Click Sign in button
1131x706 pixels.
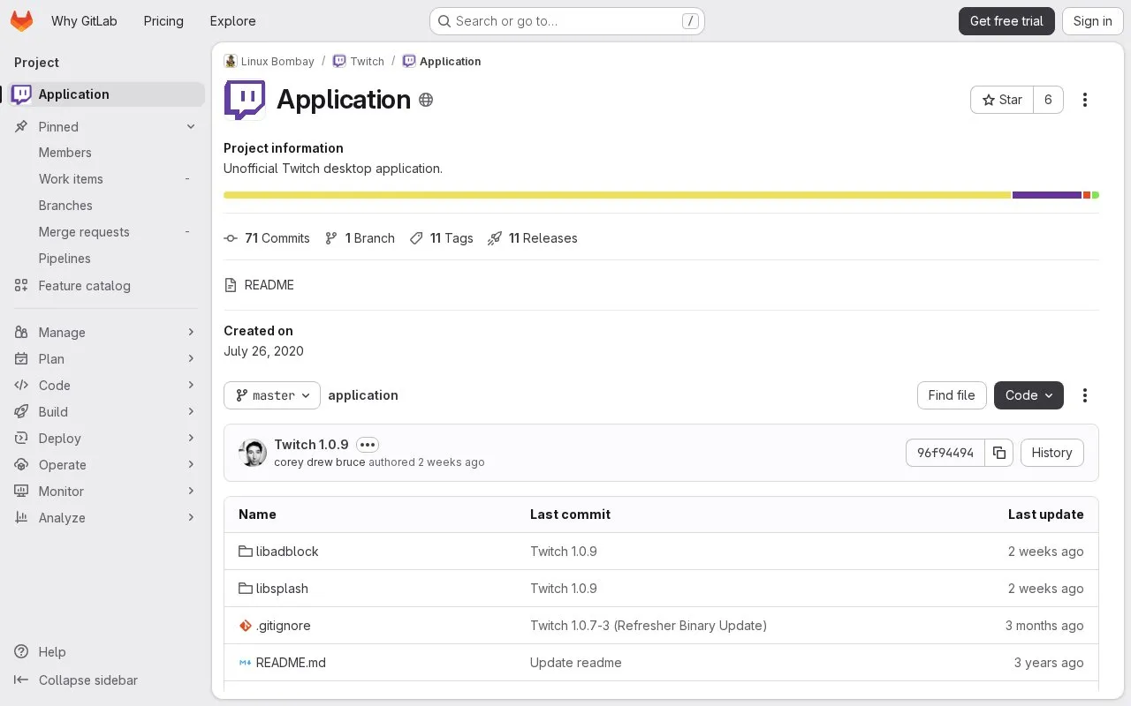point(1092,21)
